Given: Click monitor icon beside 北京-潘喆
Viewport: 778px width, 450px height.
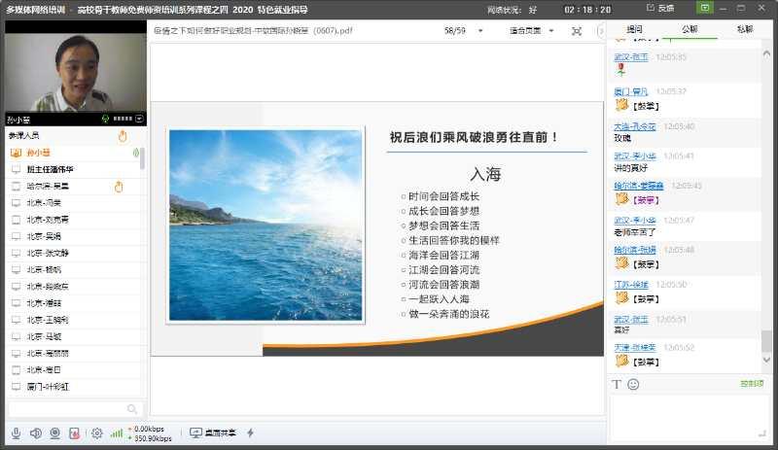Looking at the screenshot, I should point(17,303).
